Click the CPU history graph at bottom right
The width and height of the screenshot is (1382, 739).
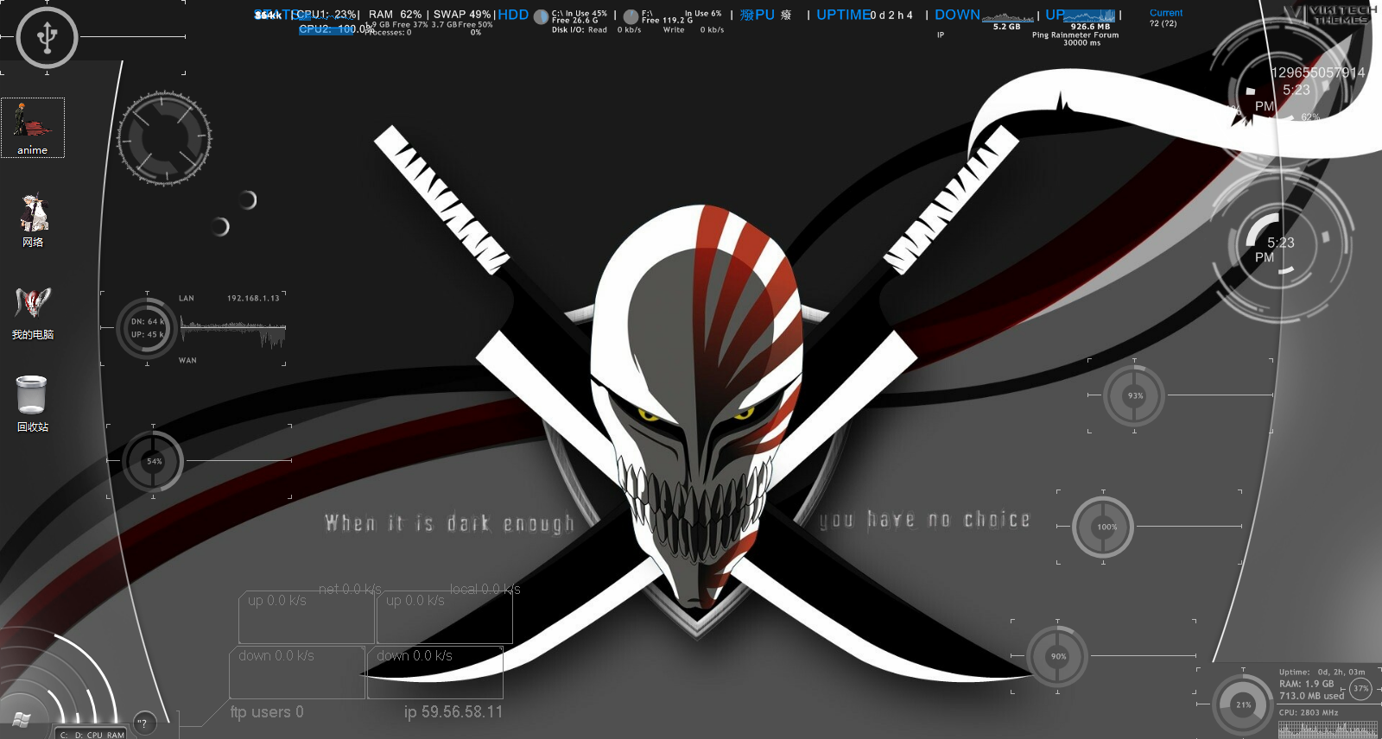[x=1328, y=730]
